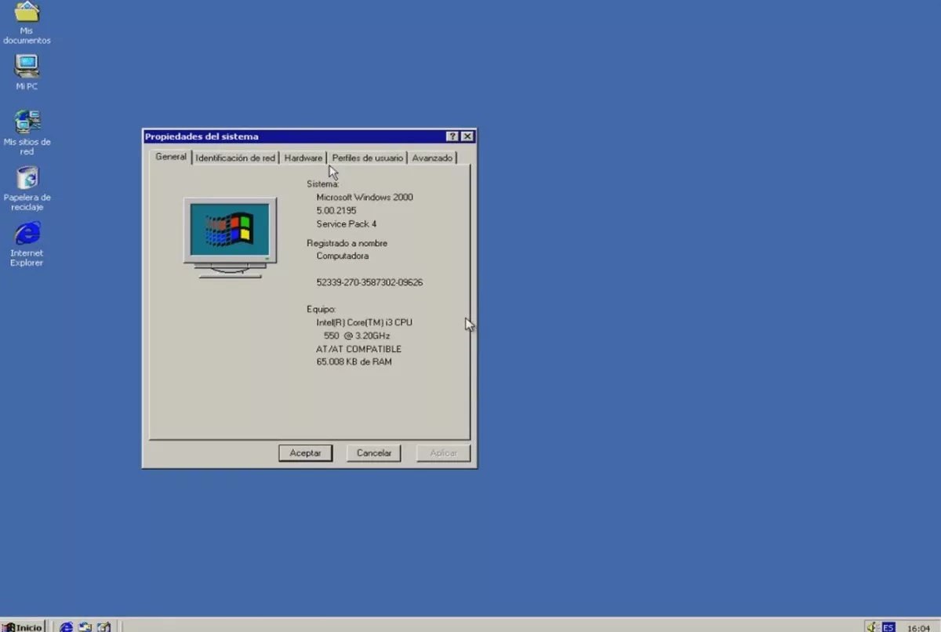Click product ID 52339-270-3587302-09626
This screenshot has height=632, width=941.
click(x=369, y=282)
